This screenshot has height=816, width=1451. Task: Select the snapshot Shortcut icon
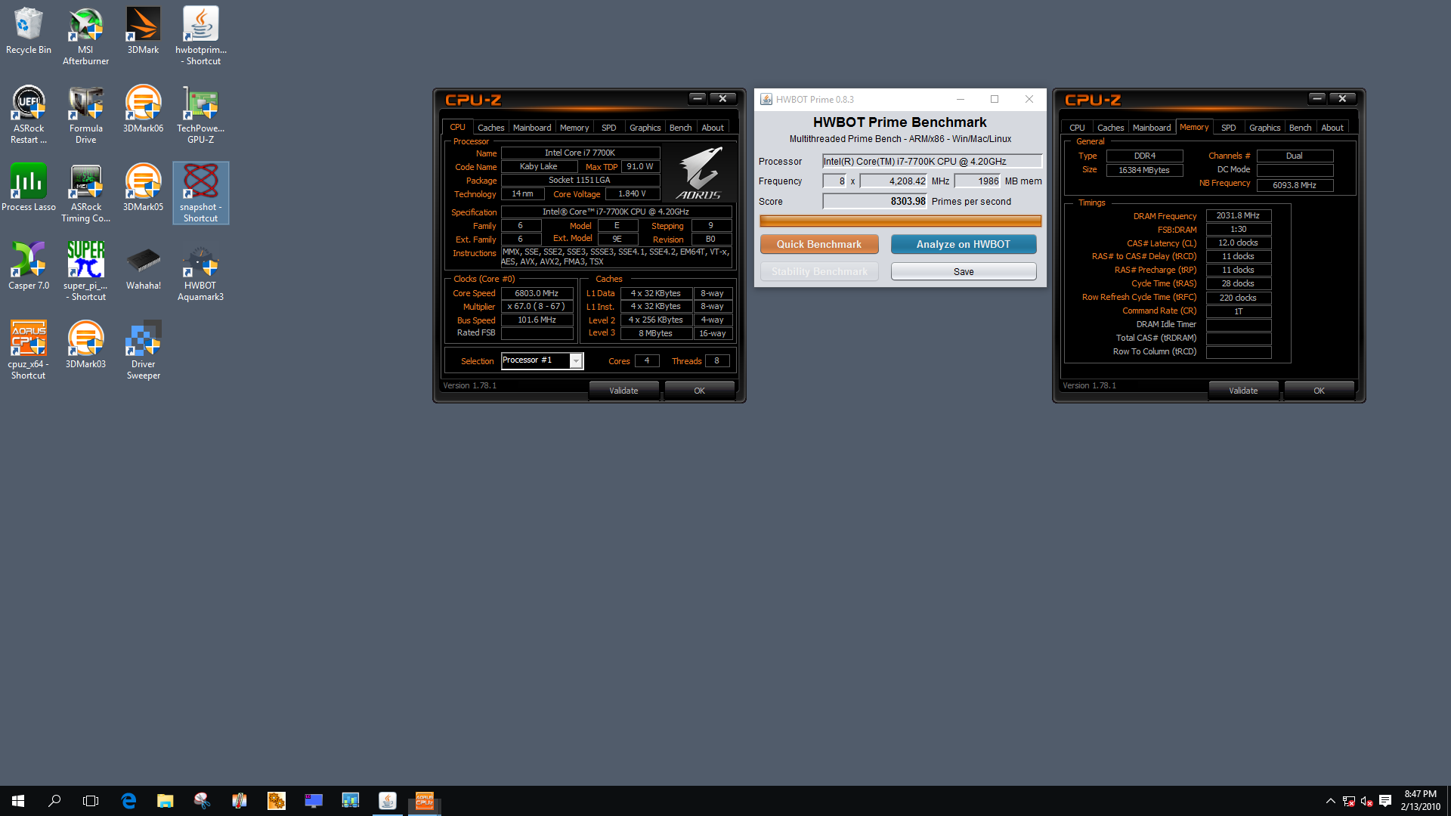point(200,193)
